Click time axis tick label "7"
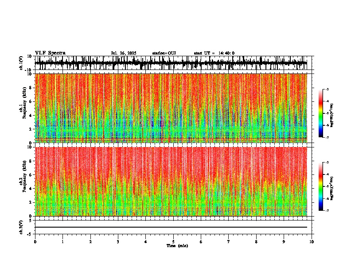Screen dimensions: 351x271 tap(229, 242)
